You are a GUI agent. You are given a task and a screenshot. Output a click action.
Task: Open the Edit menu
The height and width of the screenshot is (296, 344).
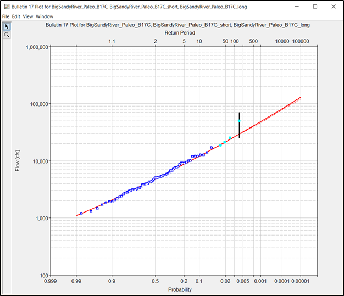coord(16,16)
